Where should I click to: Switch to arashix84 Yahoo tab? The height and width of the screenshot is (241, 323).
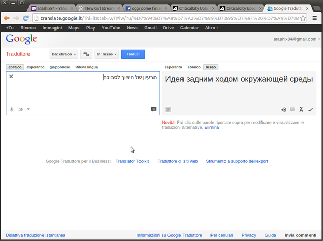coord(52,8)
